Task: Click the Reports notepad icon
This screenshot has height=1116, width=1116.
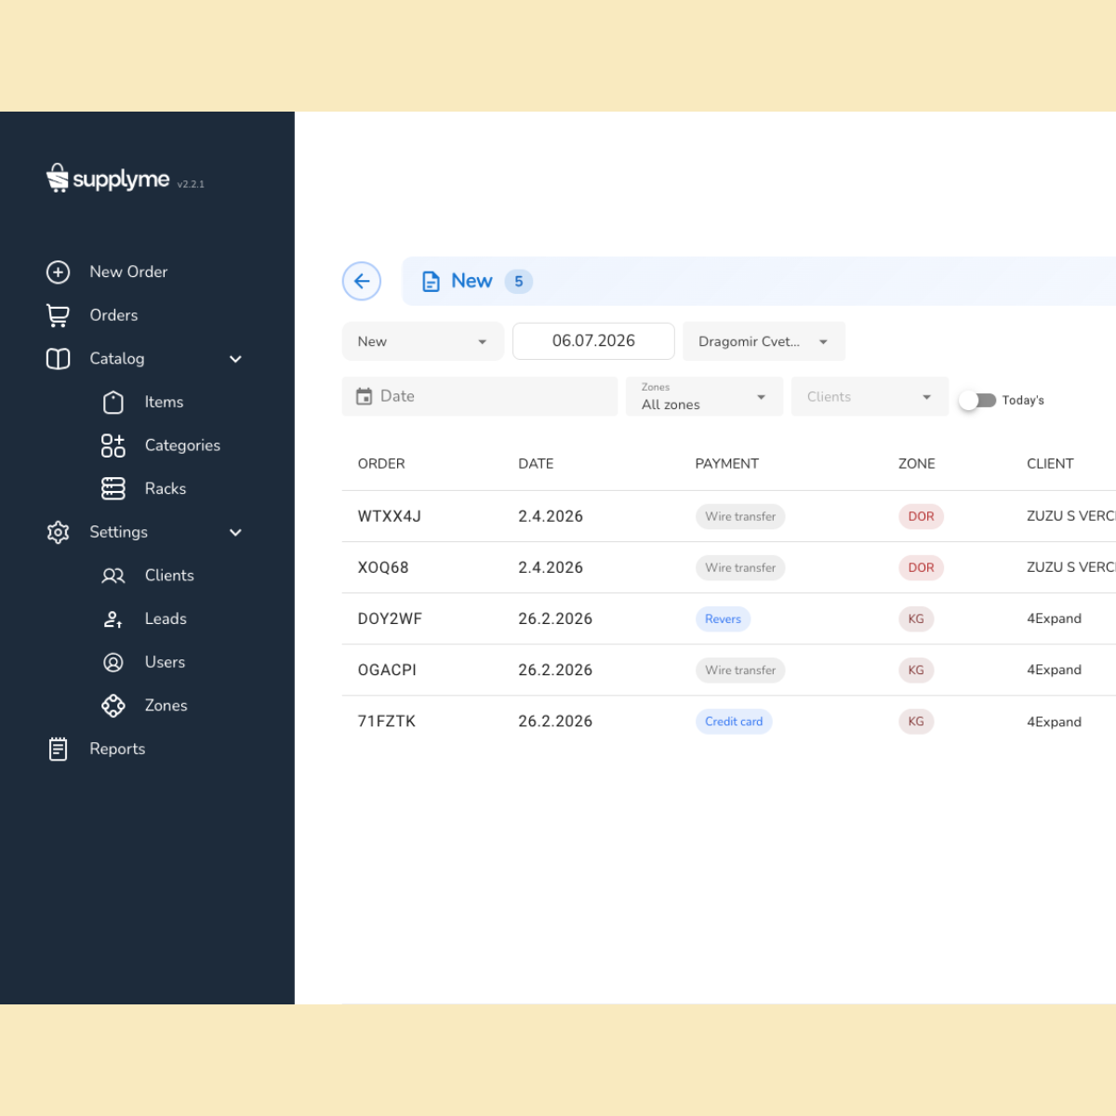Action: pos(58,749)
